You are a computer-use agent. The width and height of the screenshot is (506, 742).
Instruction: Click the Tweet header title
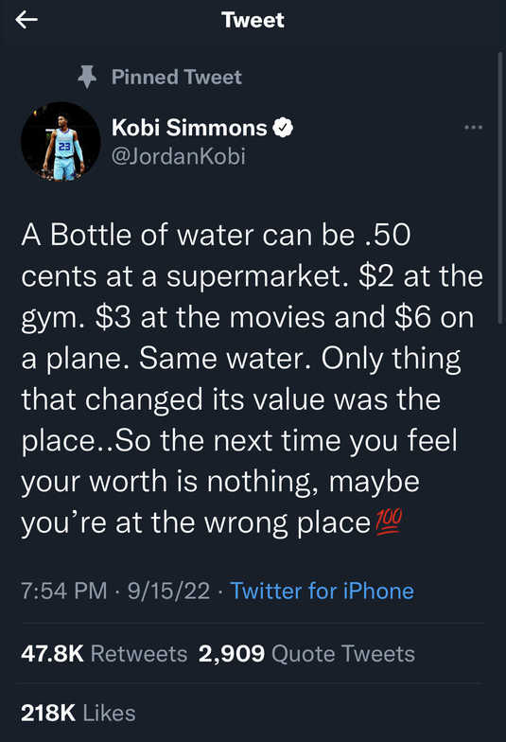(253, 20)
